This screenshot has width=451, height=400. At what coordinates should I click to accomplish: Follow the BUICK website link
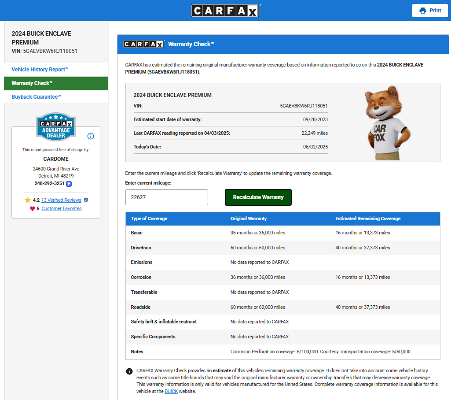(x=171, y=391)
